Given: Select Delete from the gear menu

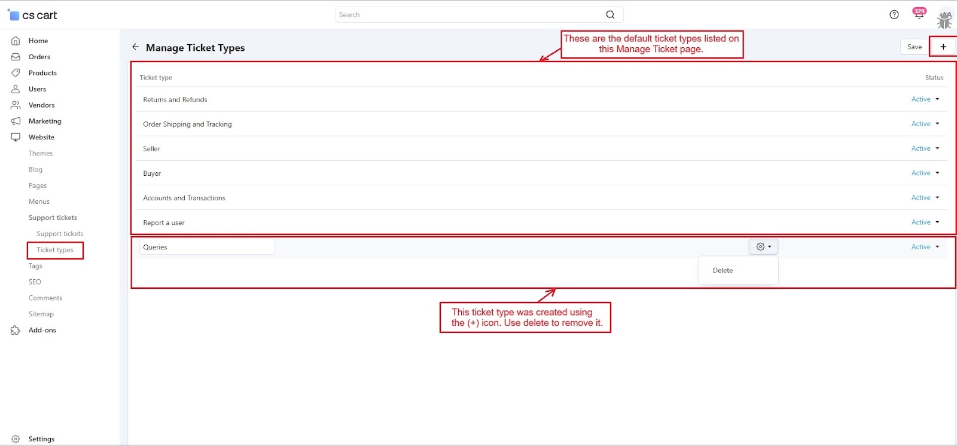Looking at the screenshot, I should coord(723,271).
